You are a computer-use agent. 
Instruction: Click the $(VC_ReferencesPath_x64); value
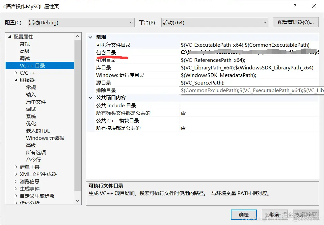pyautogui.click(x=213, y=60)
